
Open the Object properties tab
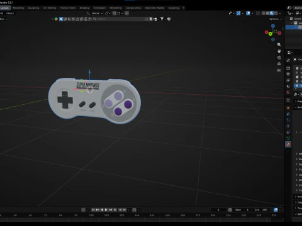coord(288,108)
